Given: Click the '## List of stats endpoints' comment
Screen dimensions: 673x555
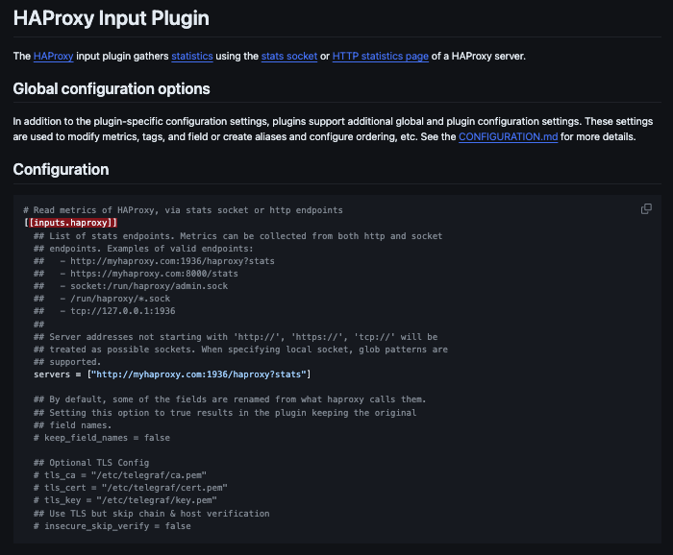Looking at the screenshot, I should tap(237, 236).
